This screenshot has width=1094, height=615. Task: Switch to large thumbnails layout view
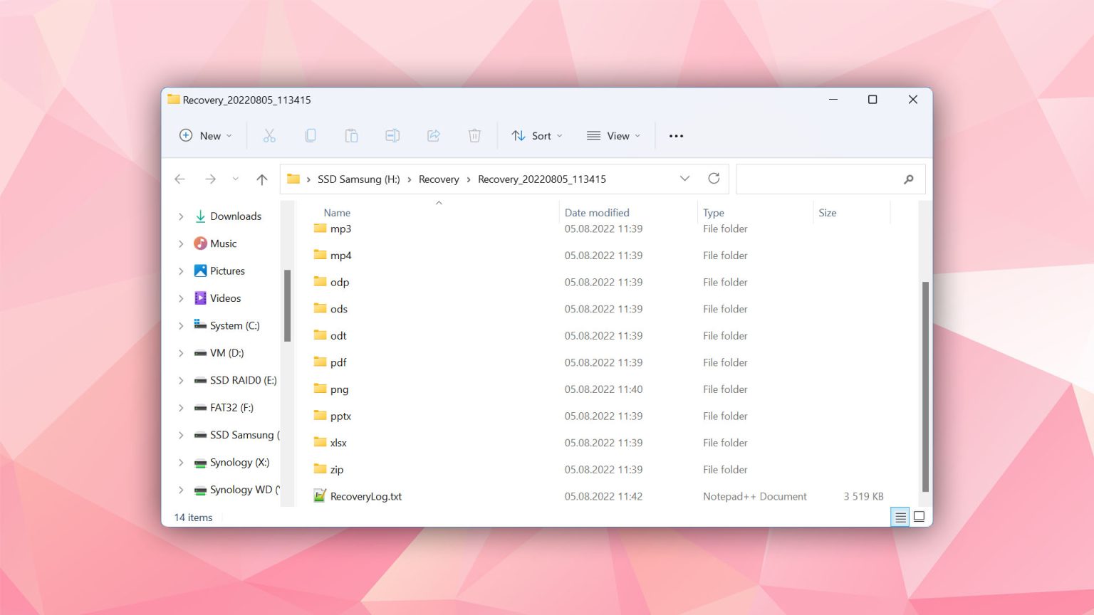pos(919,516)
